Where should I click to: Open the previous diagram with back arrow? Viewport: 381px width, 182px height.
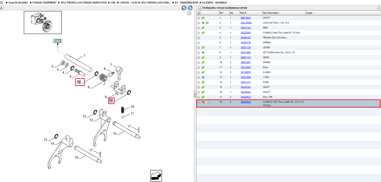point(184,8)
